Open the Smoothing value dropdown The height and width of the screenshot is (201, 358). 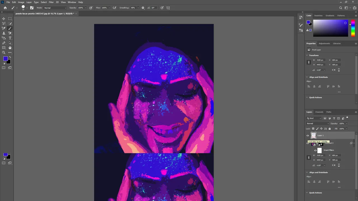pos(138,8)
